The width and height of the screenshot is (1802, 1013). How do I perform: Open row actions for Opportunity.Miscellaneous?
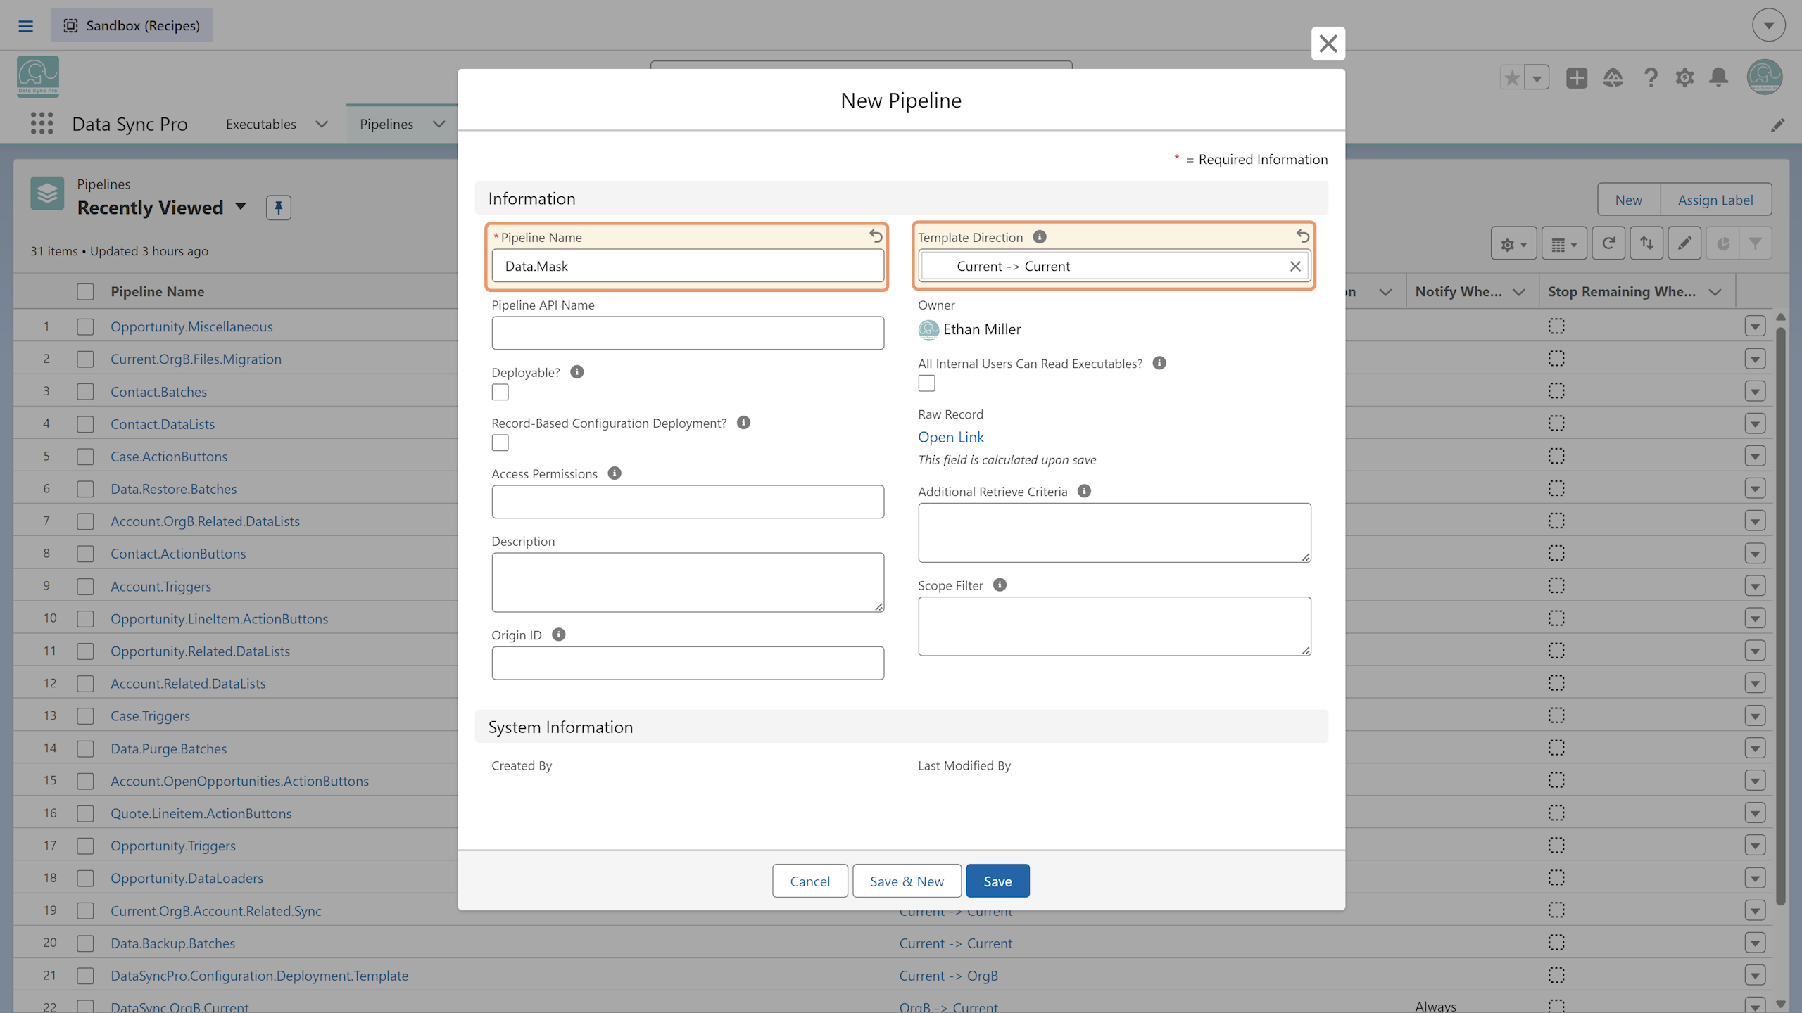(1755, 326)
